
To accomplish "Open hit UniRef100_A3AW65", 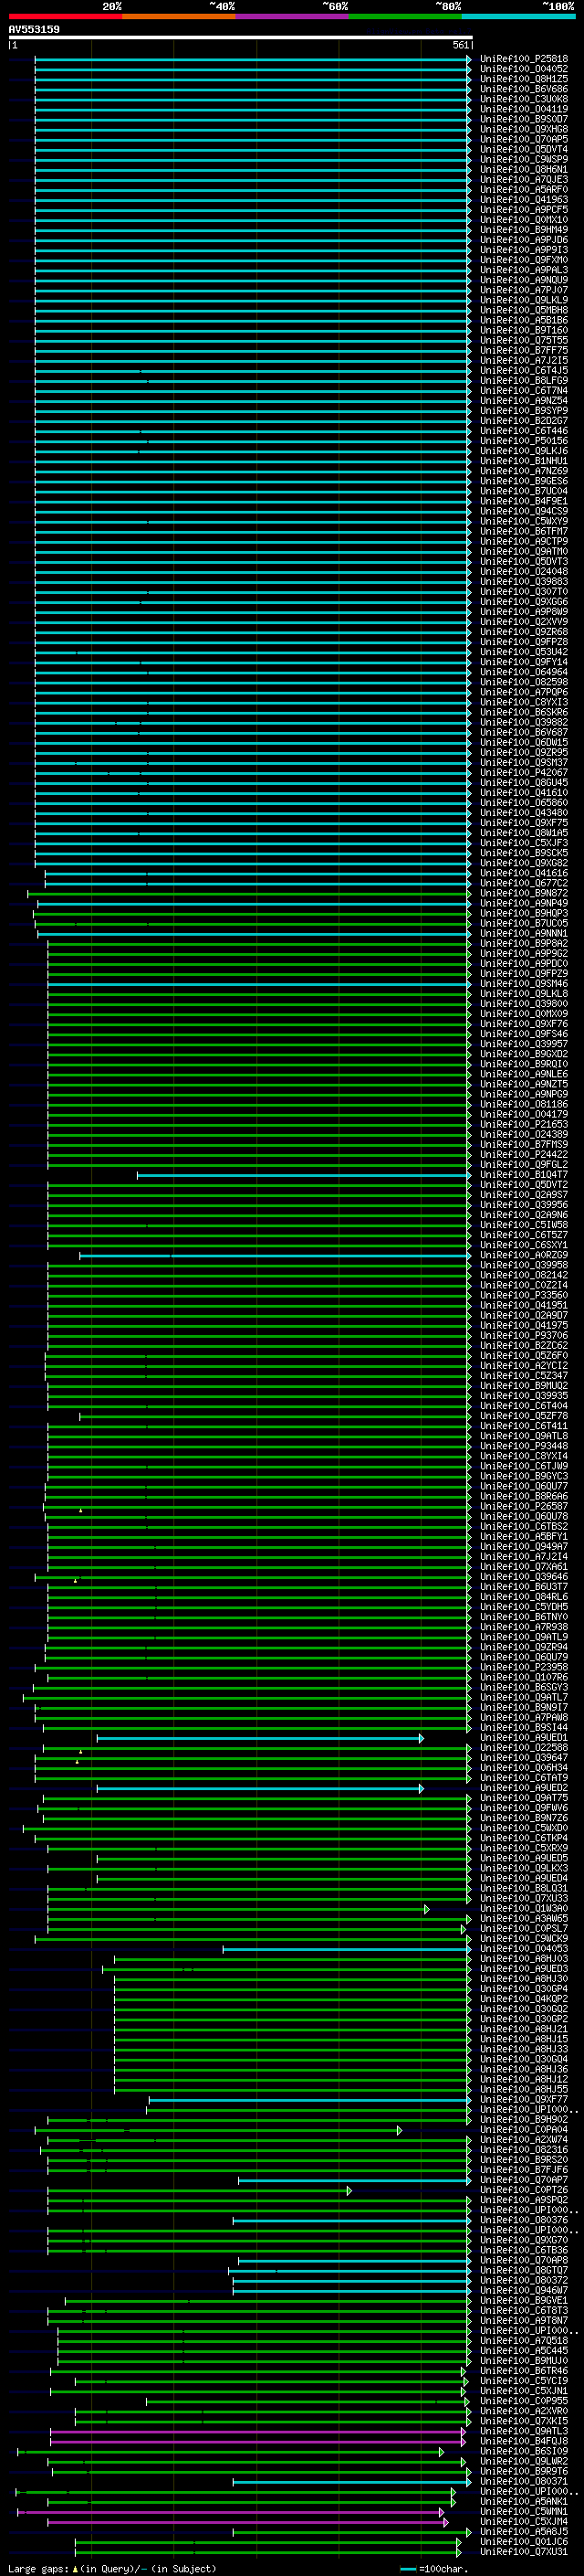I will tap(524, 1919).
